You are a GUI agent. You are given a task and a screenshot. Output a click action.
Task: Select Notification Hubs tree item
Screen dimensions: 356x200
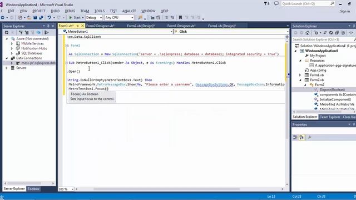coord(34,48)
